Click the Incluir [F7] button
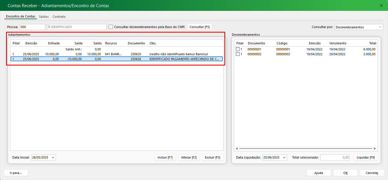This screenshot has height=180, width=388. tap(165, 157)
